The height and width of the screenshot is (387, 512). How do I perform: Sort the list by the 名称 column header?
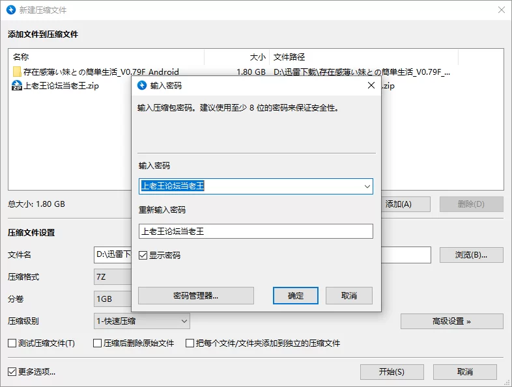(106, 57)
